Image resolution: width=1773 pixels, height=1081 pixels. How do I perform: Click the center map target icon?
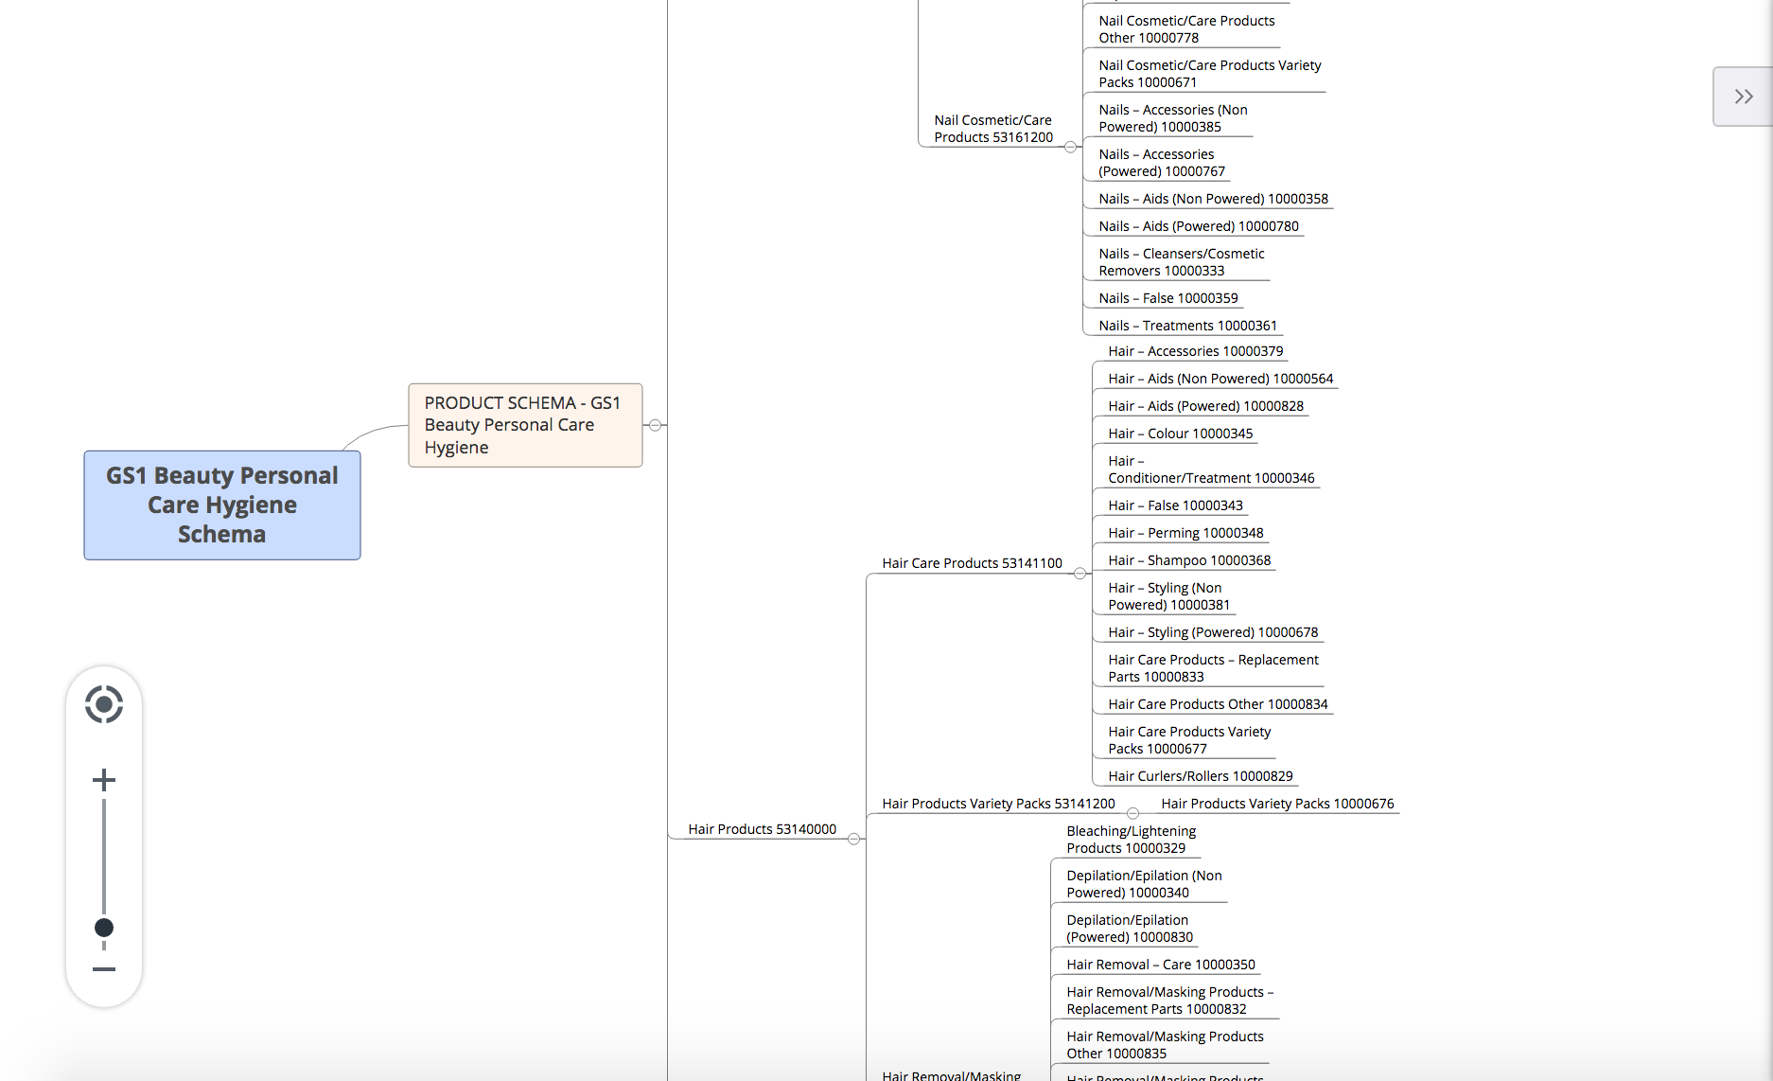[104, 704]
